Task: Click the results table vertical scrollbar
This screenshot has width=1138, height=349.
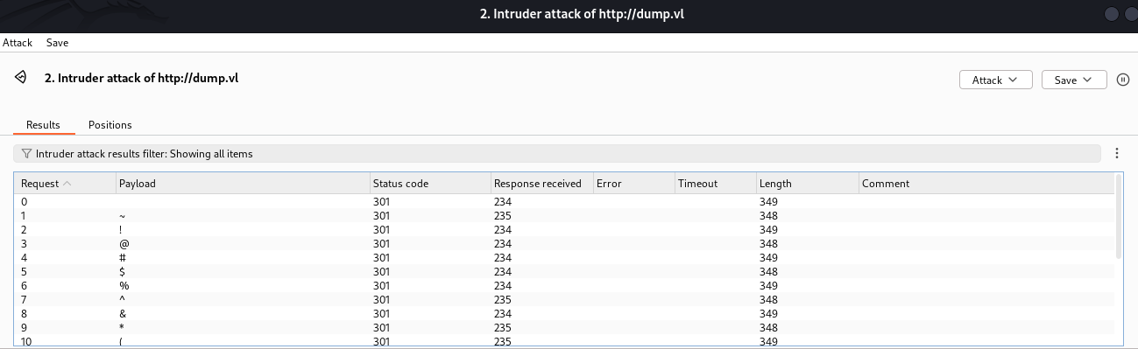Action: (x=1118, y=215)
